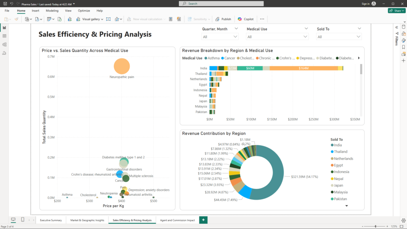This screenshot has height=229, width=407.
Task: Open the Model view icon in left sidebar
Action: [x=4, y=45]
